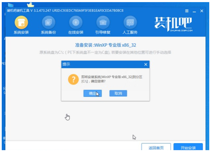Click the 装机吧 logo
This screenshot has width=211, height=154.
(173, 24)
